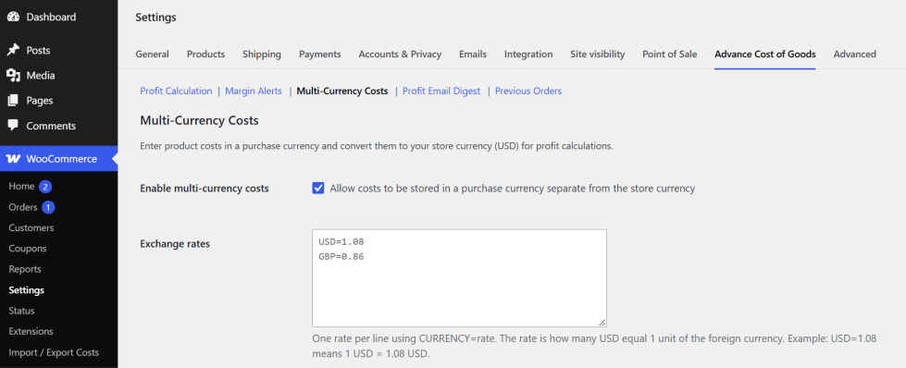
Task: Click the Home notification badge showing 2
Action: pos(45,187)
